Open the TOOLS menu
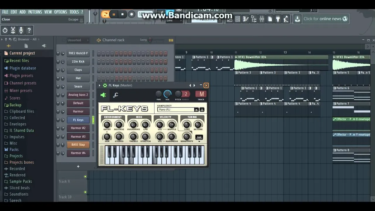 click(x=74, y=12)
